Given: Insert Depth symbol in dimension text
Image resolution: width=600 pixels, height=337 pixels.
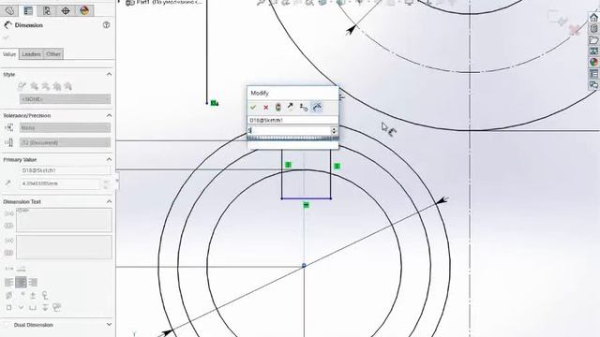Looking at the screenshot, I should [x=45, y=307].
